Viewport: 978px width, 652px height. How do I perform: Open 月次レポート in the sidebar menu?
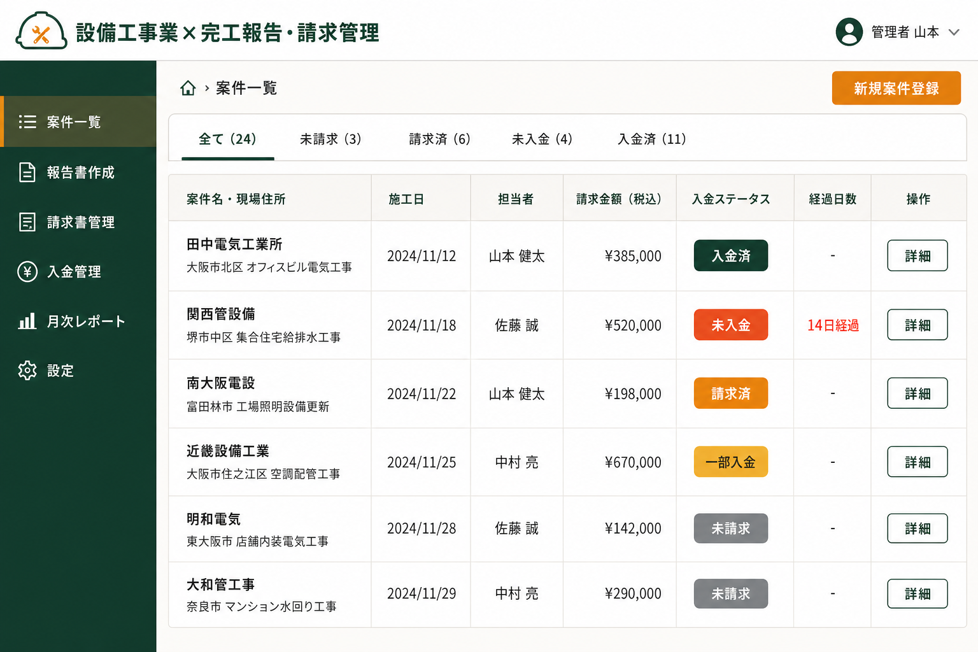(78, 321)
